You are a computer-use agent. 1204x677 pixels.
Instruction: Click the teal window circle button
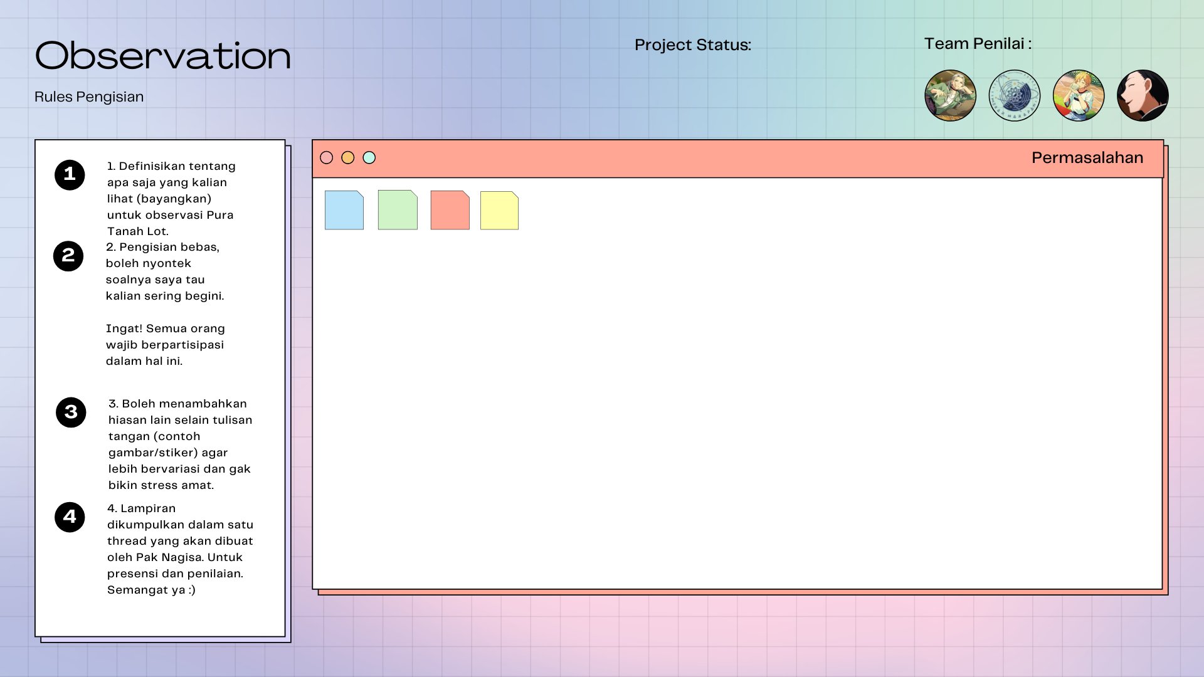point(369,158)
